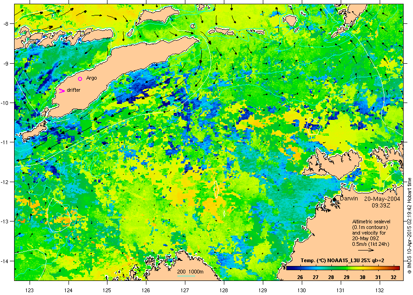Click latitude axis label '-14'

tap(5, 261)
